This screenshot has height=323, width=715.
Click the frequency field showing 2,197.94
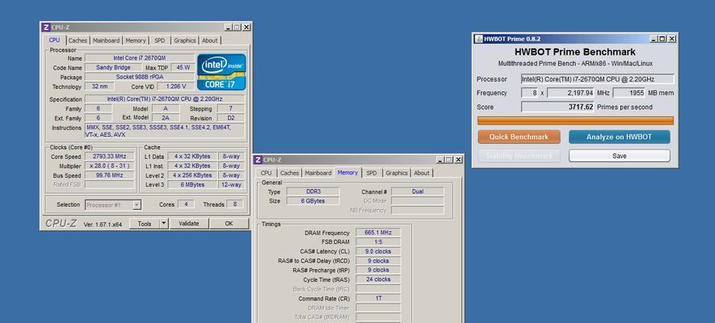(571, 93)
